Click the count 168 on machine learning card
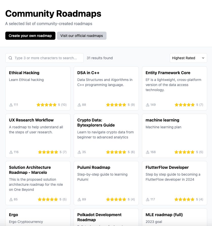Viewport: 212px width, 226px height. pyautogui.click(x=153, y=152)
